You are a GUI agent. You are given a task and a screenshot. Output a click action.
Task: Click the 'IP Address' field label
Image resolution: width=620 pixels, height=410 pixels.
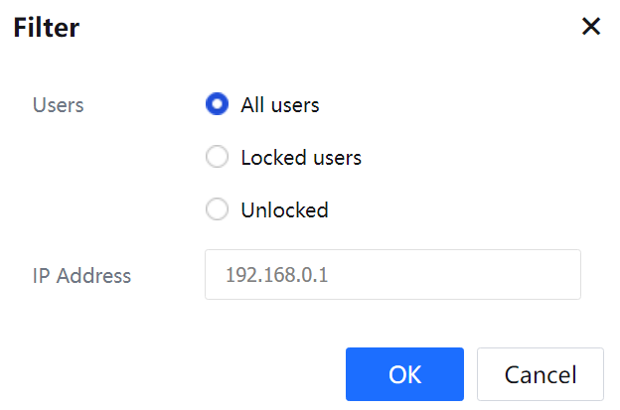[81, 275]
